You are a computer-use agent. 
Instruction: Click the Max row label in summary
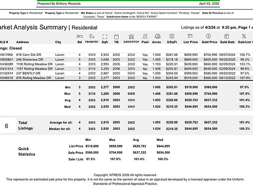click(x=68, y=94)
